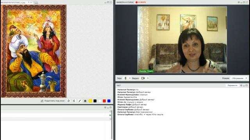Select the round dot brush tool
The height and width of the screenshot is (140, 250).
coord(85,101)
